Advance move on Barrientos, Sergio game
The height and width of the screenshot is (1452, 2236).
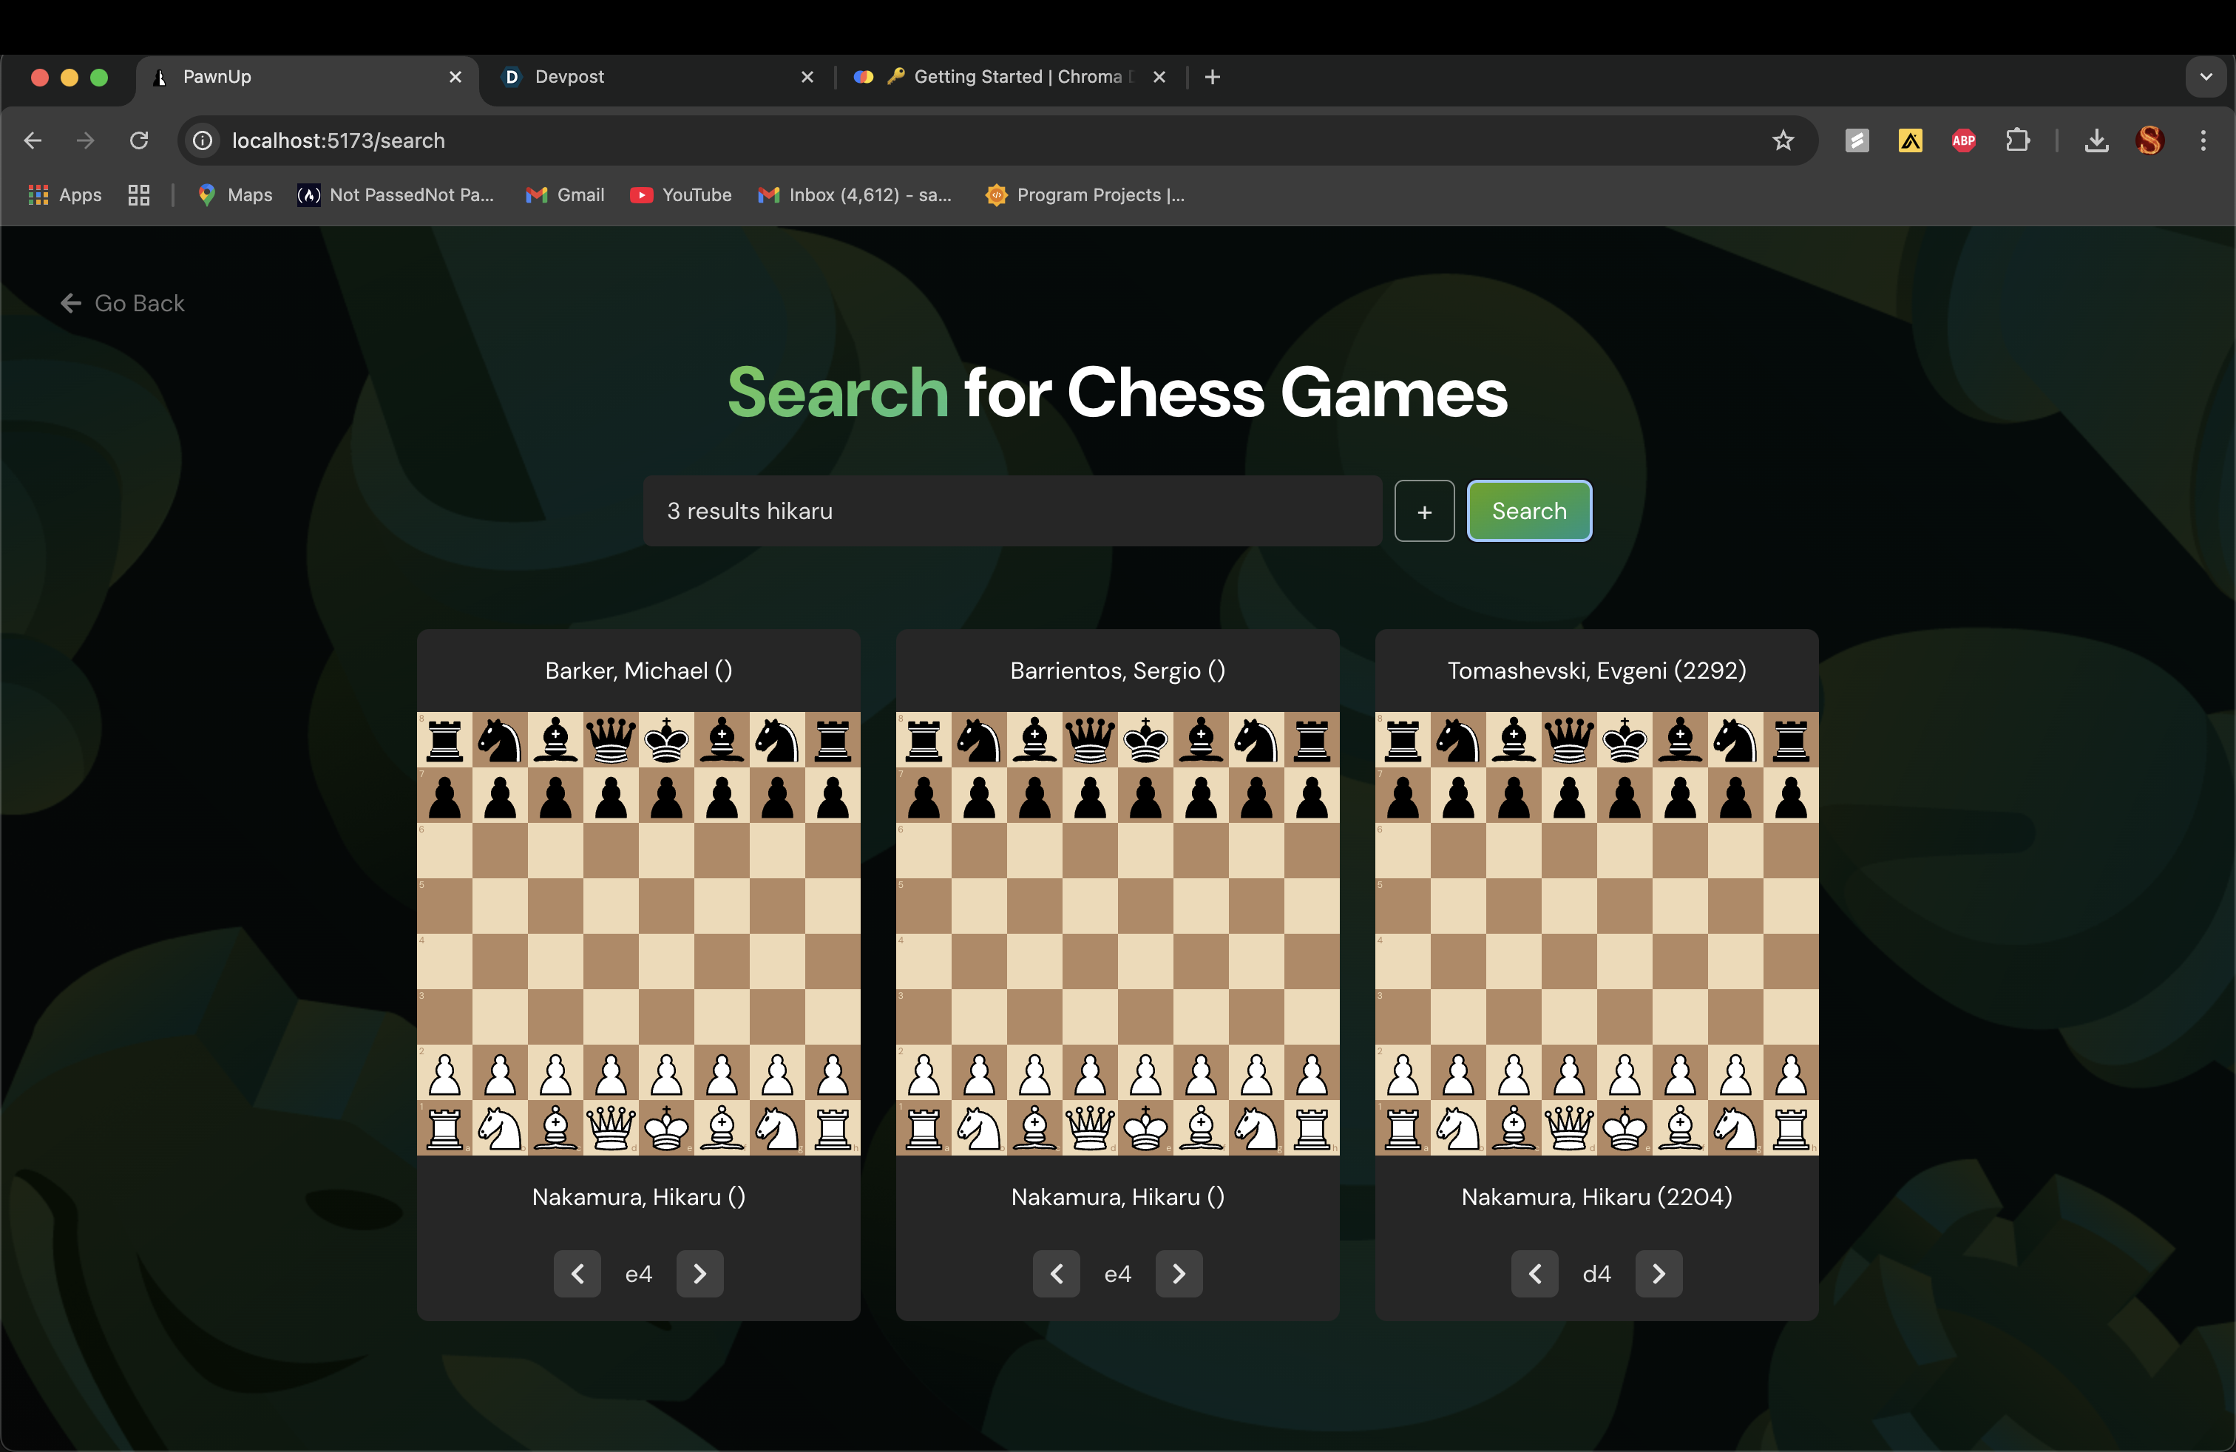[1178, 1274]
